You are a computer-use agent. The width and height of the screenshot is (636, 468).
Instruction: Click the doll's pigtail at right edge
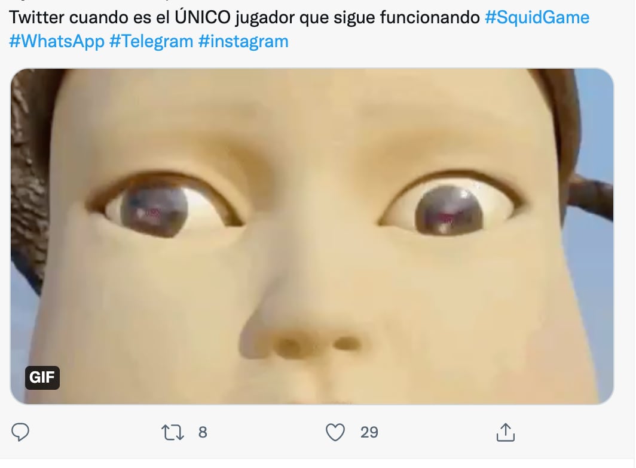point(590,196)
